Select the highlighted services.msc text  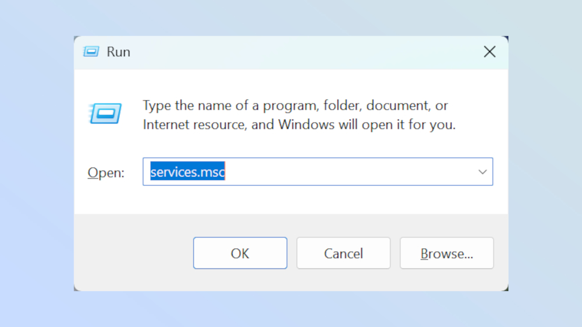[187, 171]
